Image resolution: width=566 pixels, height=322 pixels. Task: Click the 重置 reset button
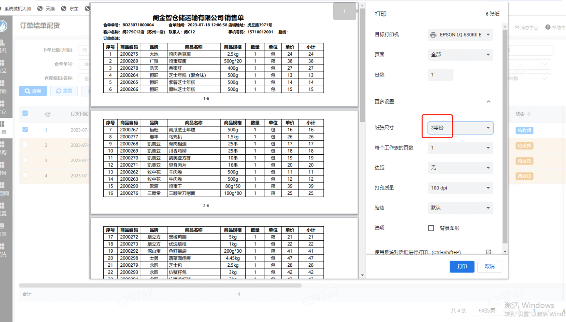click(x=64, y=91)
